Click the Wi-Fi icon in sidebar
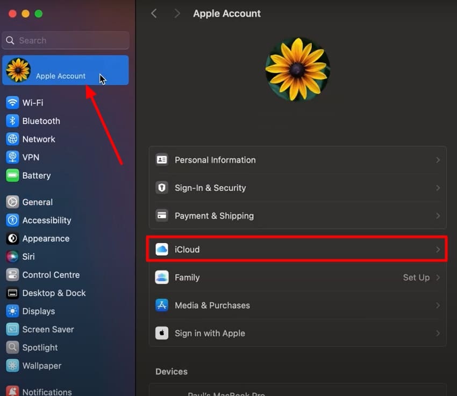The height and width of the screenshot is (396, 457). click(12, 103)
